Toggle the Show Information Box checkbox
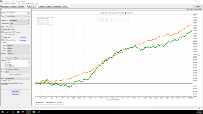The width and height of the screenshot is (203, 114). tap(2, 40)
